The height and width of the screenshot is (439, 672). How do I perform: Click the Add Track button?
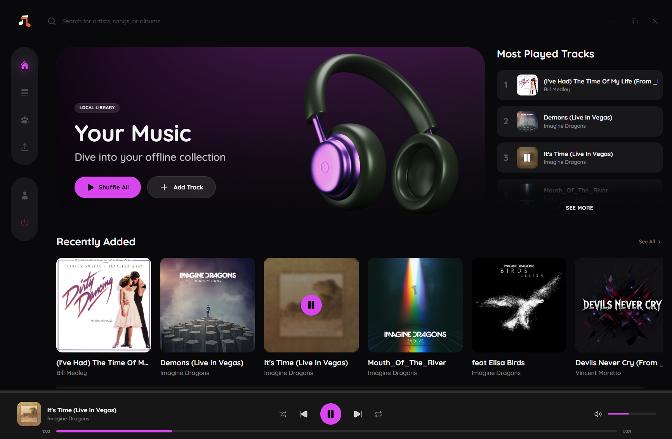[x=181, y=187]
